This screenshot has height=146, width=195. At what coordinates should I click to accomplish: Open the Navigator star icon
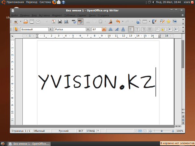pyautogui.click(x=168, y=21)
